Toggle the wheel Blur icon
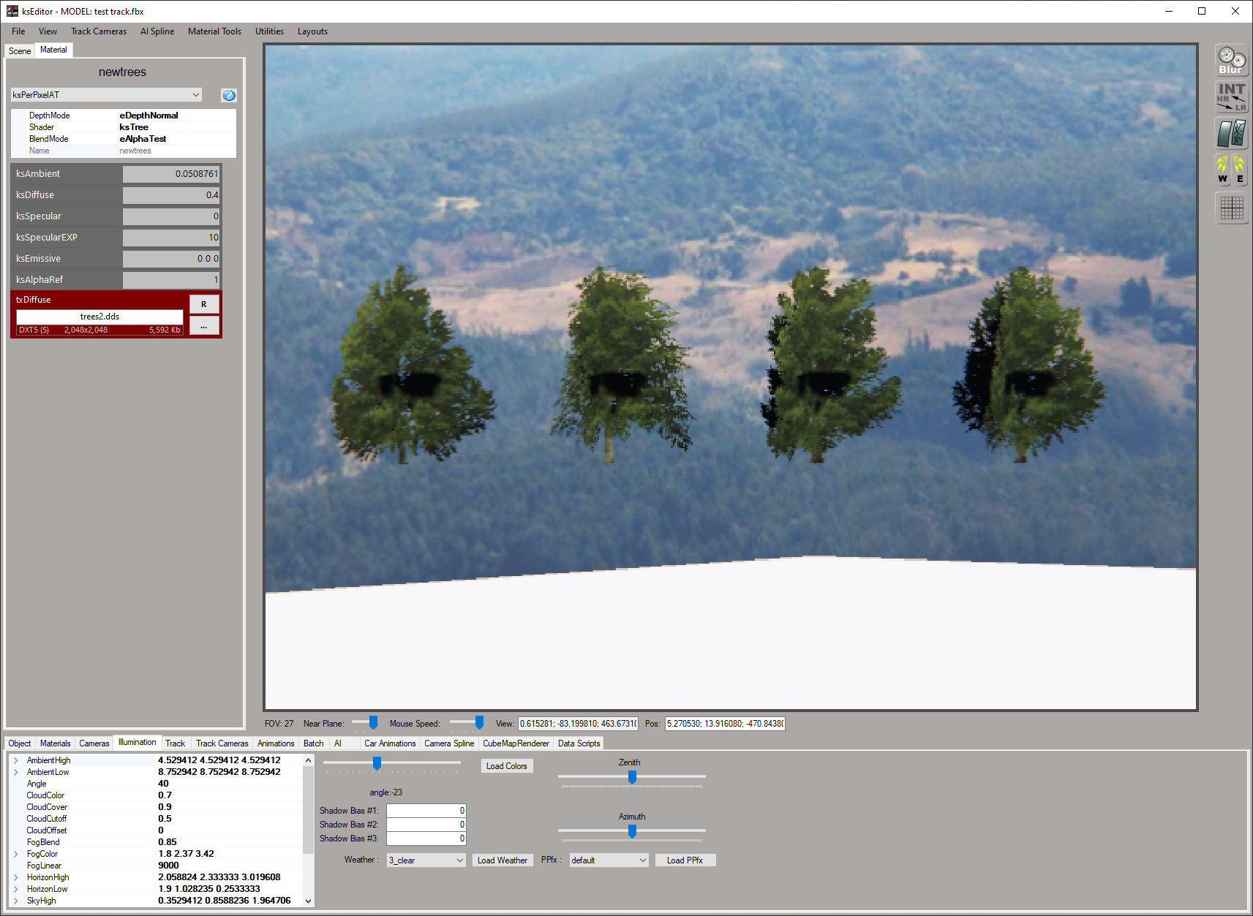The height and width of the screenshot is (916, 1253). click(x=1231, y=60)
